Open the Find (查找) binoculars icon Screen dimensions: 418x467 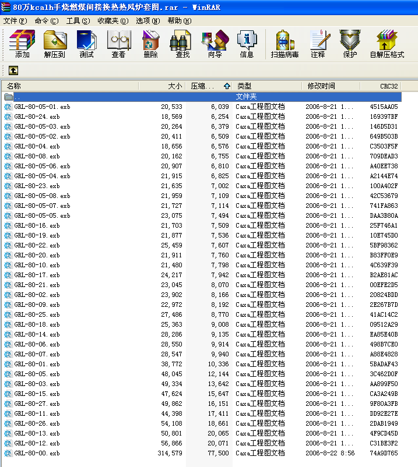[182, 44]
